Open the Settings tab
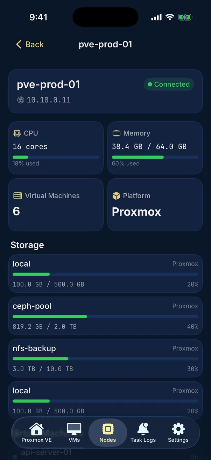The width and height of the screenshot is (211, 460). (x=178, y=433)
